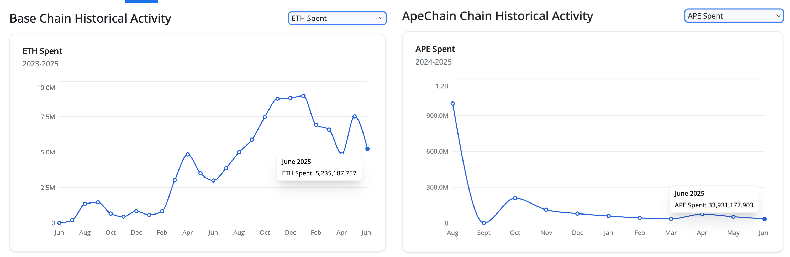Select the December APE Spent data point
This screenshot has width=790, height=257.
coord(577,213)
